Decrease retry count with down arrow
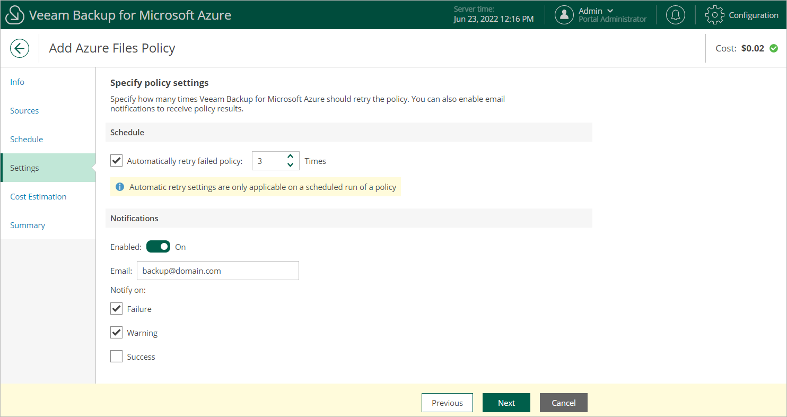The height and width of the screenshot is (417, 787). coord(290,165)
